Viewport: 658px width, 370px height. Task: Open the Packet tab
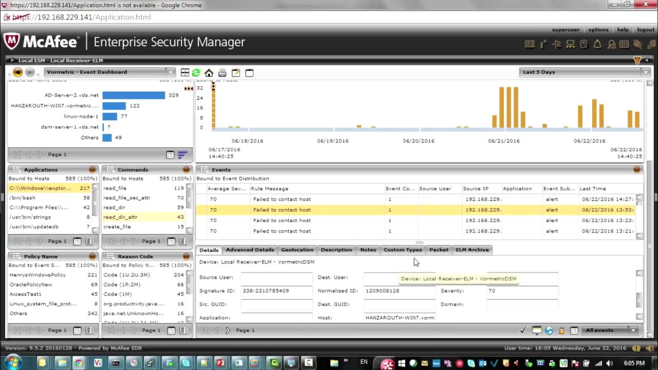point(438,250)
